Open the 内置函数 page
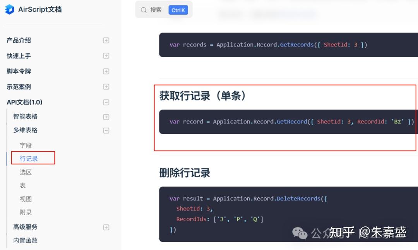The width and height of the screenshot is (418, 250). (x=25, y=240)
